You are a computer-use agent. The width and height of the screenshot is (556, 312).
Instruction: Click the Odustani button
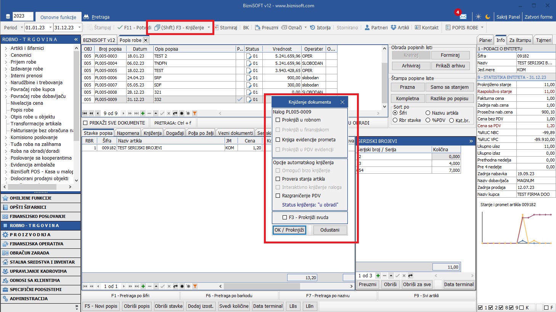[x=329, y=230]
